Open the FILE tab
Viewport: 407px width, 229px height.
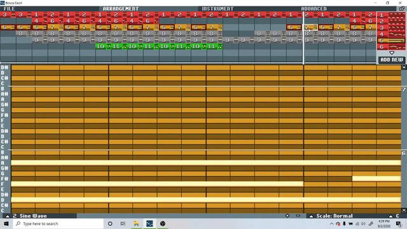(x=10, y=8)
